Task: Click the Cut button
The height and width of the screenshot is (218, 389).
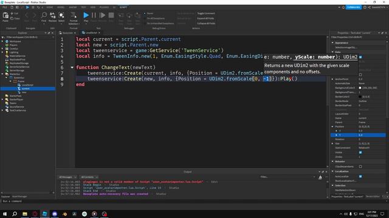Action: 15,13
